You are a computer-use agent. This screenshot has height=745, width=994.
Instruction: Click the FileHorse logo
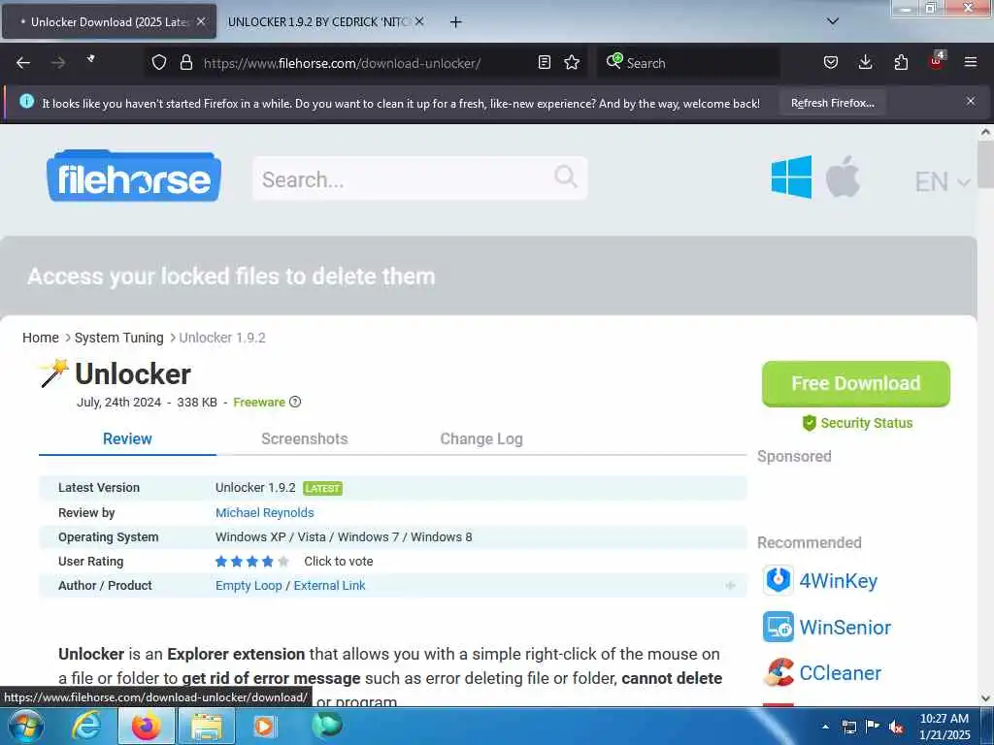tap(134, 177)
